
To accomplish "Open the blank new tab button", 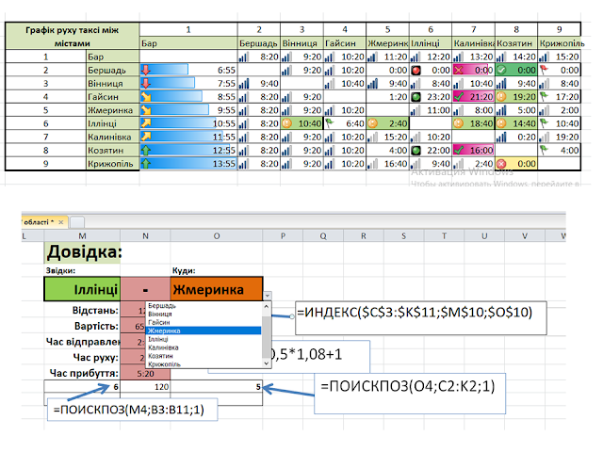I will [x=77, y=222].
